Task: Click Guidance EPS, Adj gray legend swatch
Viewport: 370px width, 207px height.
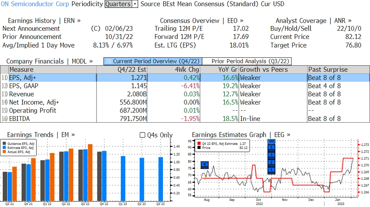Action: point(4,144)
